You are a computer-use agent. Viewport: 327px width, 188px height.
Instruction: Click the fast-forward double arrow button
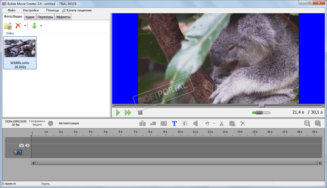[x=128, y=113]
